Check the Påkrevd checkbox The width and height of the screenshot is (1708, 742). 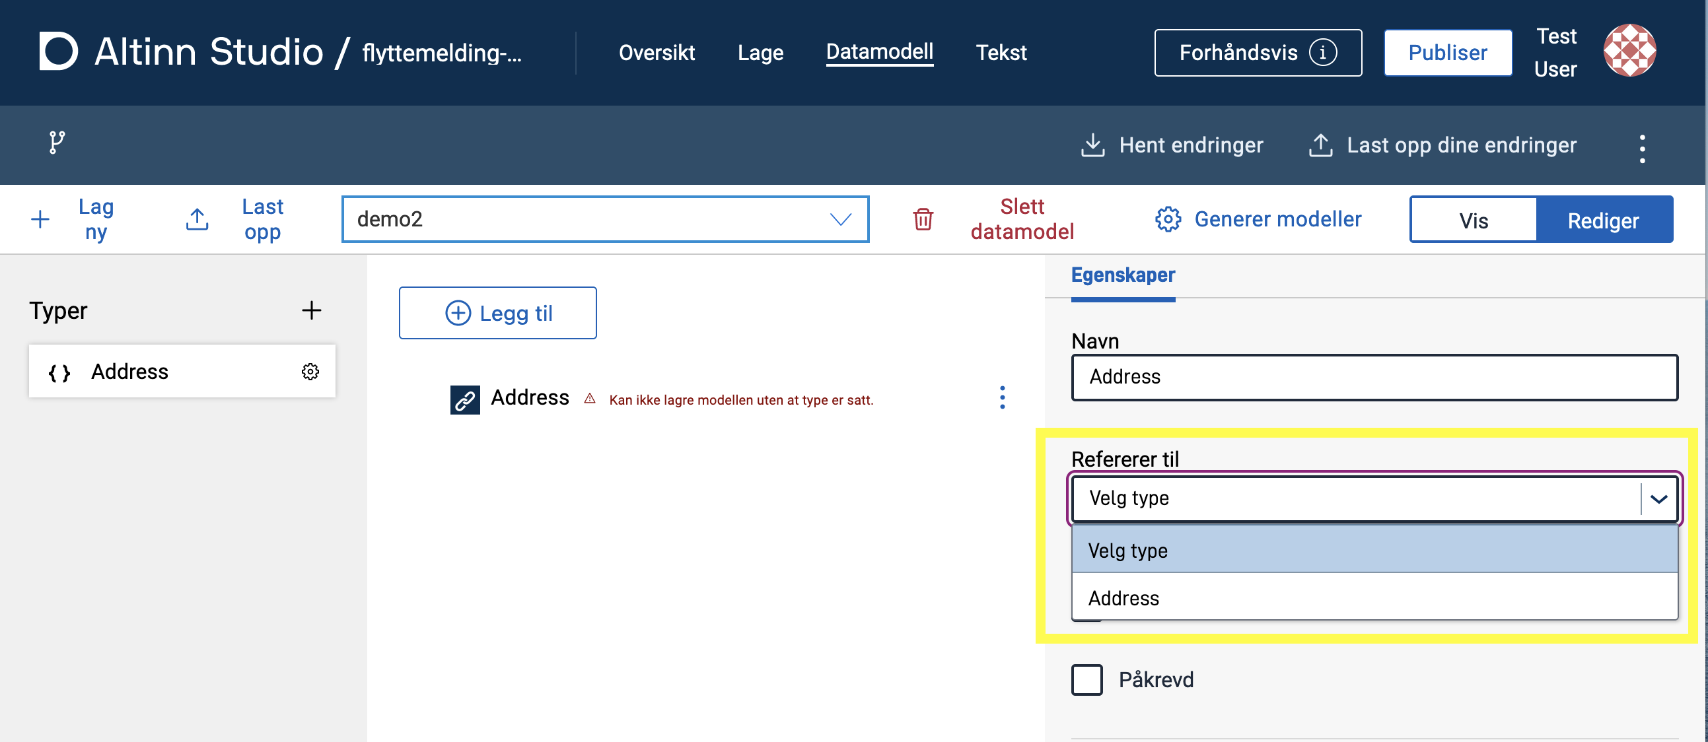[1086, 680]
